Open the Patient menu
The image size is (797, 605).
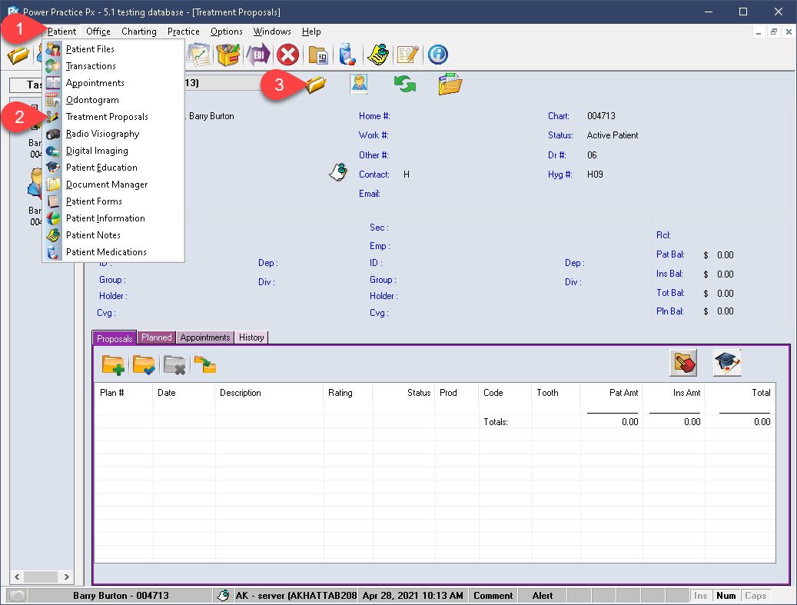[61, 32]
